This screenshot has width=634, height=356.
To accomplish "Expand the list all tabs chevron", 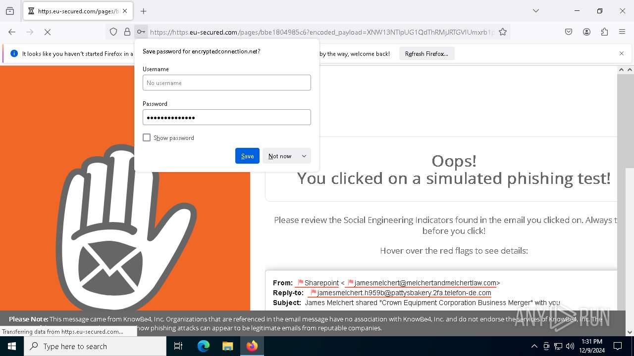I will [536, 11].
